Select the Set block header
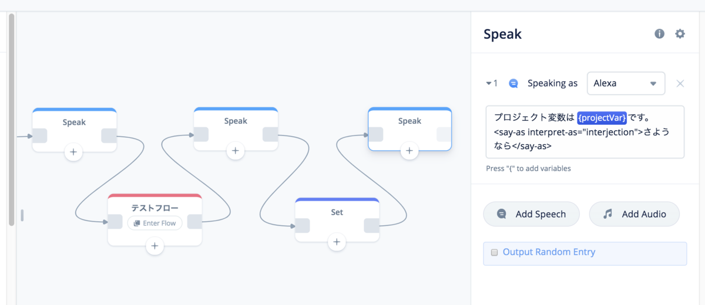Image resolution: width=705 pixels, height=305 pixels. pyautogui.click(x=337, y=210)
